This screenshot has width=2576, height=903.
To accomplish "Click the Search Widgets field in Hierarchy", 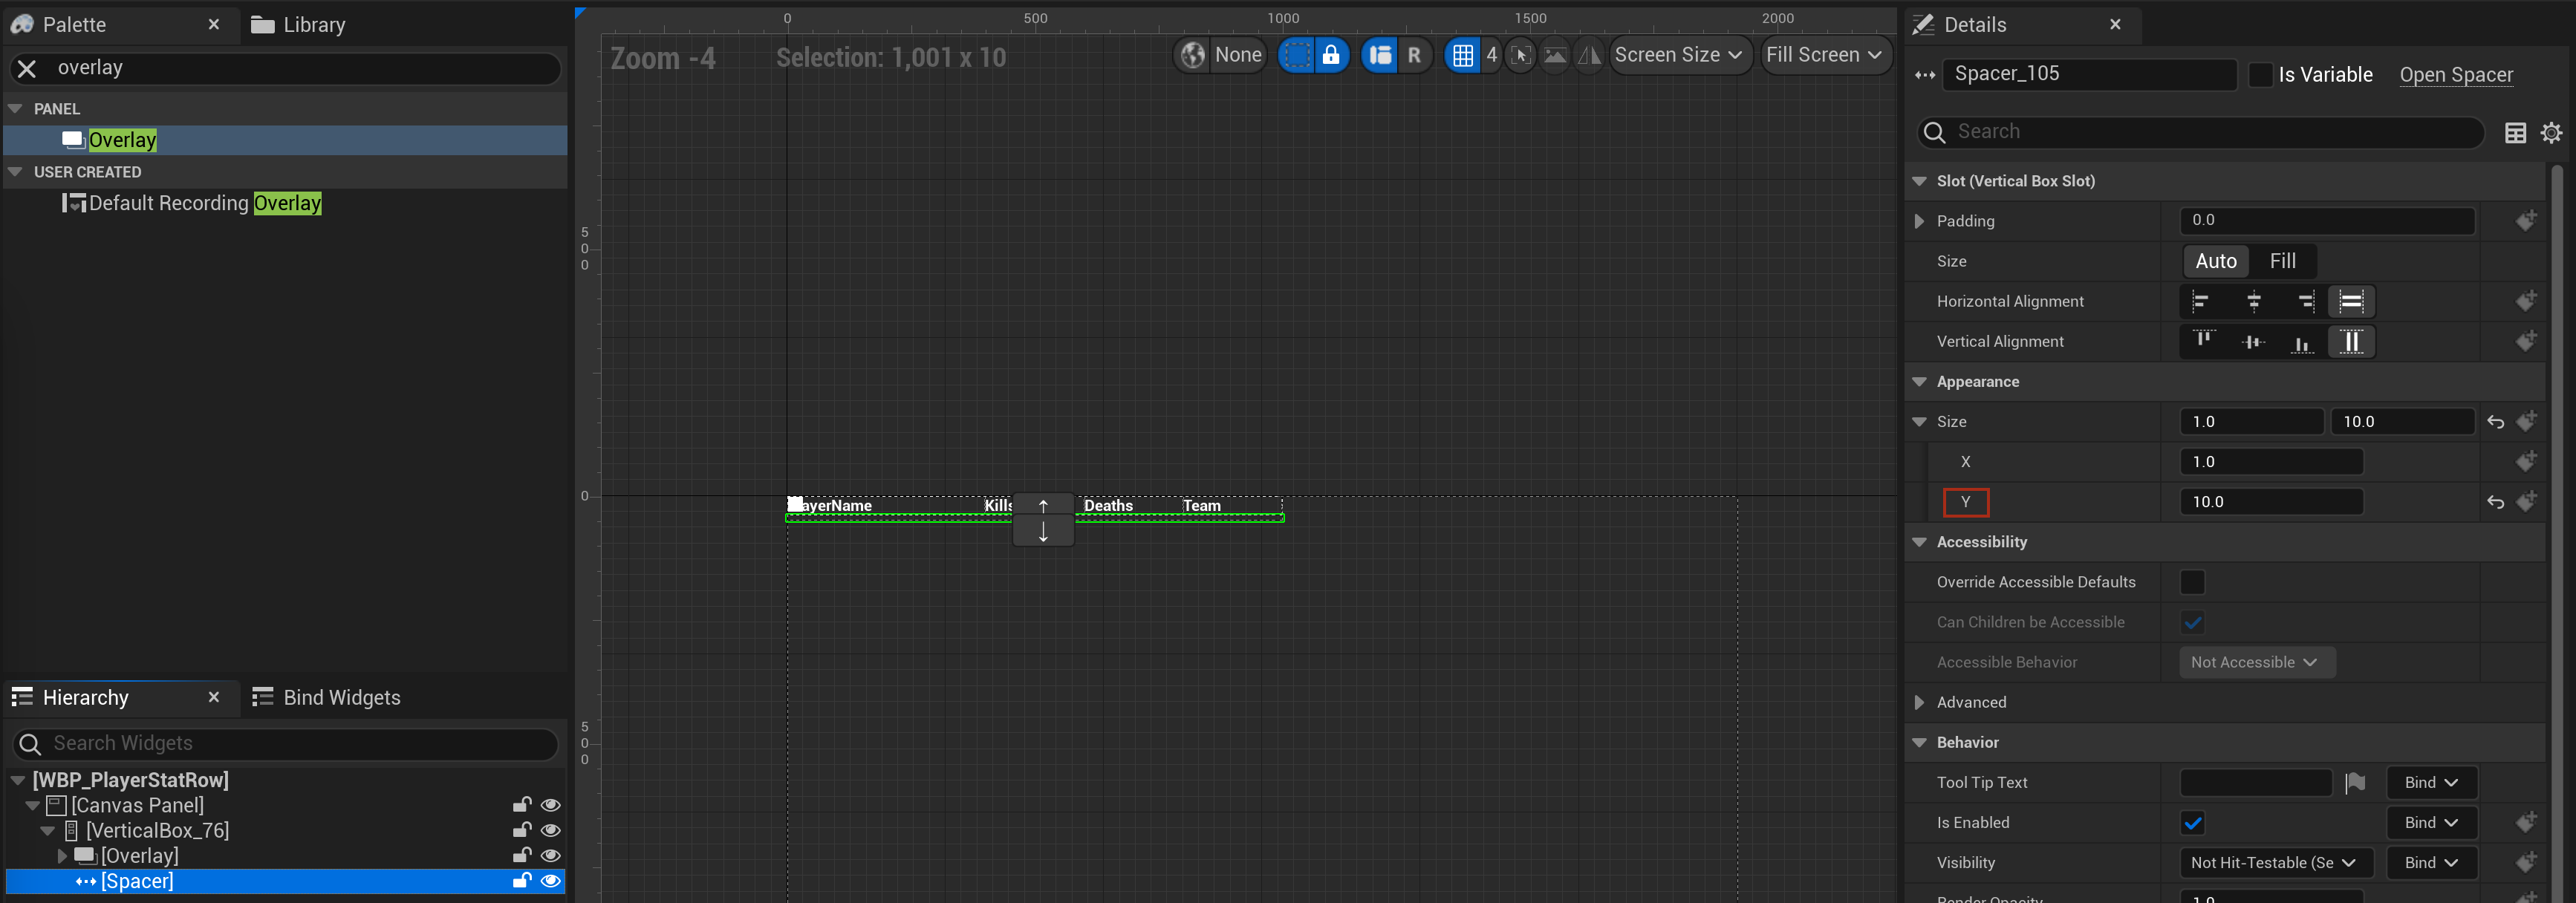I will [285, 743].
